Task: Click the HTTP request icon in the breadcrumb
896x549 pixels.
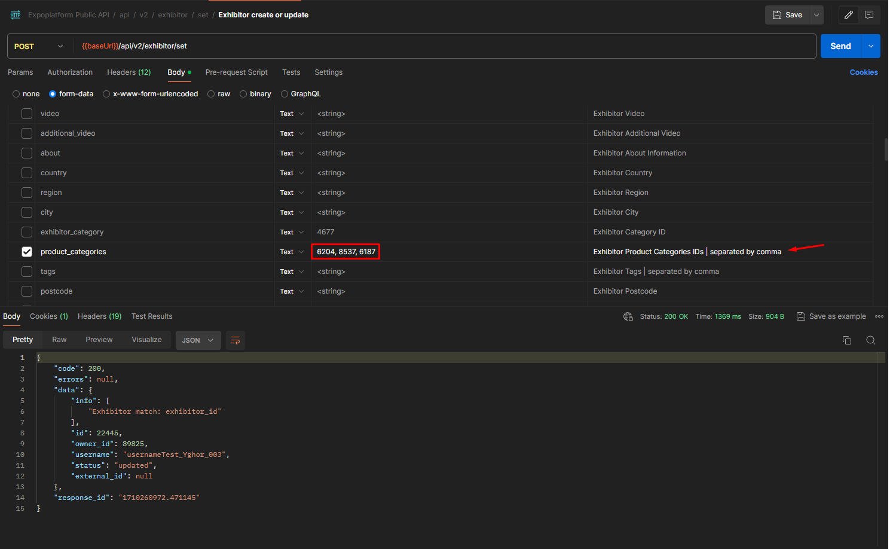Action: tap(15, 14)
